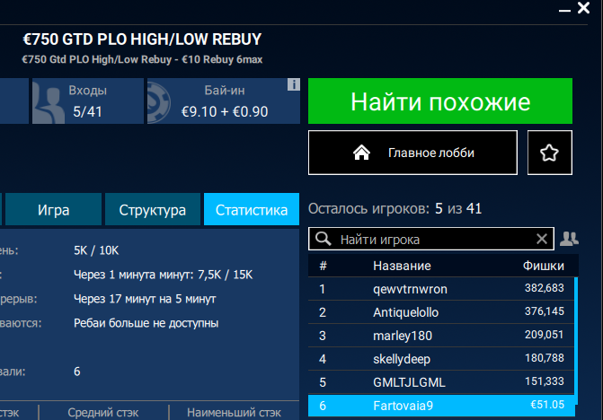Add tournament to favorites with star icon

point(550,153)
